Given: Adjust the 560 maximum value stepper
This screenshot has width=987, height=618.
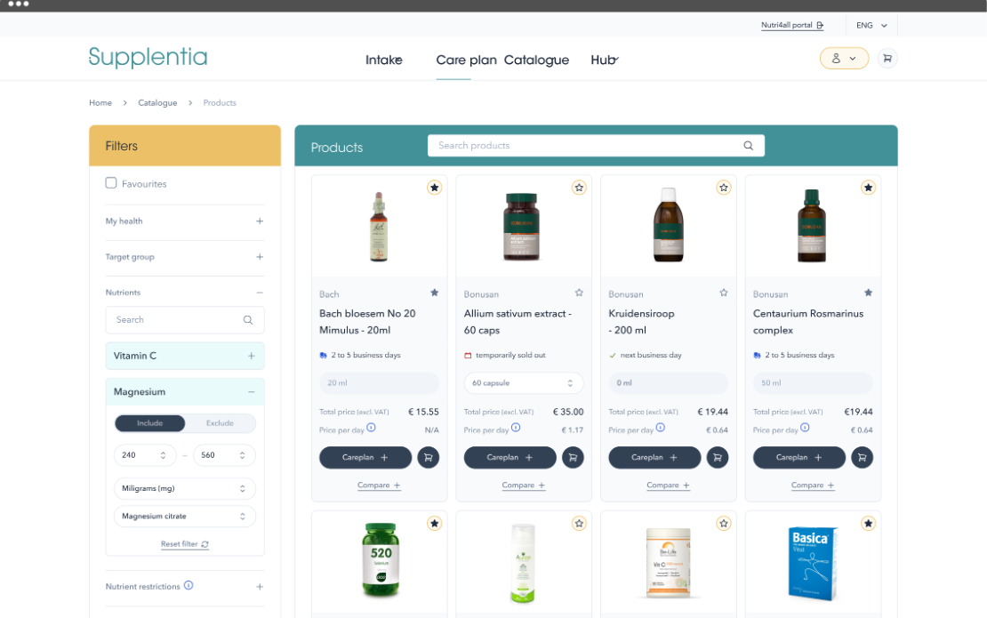Looking at the screenshot, I should tap(243, 455).
